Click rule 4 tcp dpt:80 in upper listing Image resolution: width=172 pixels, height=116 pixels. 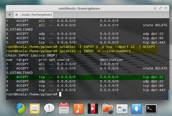pyautogui.click(x=85, y=38)
